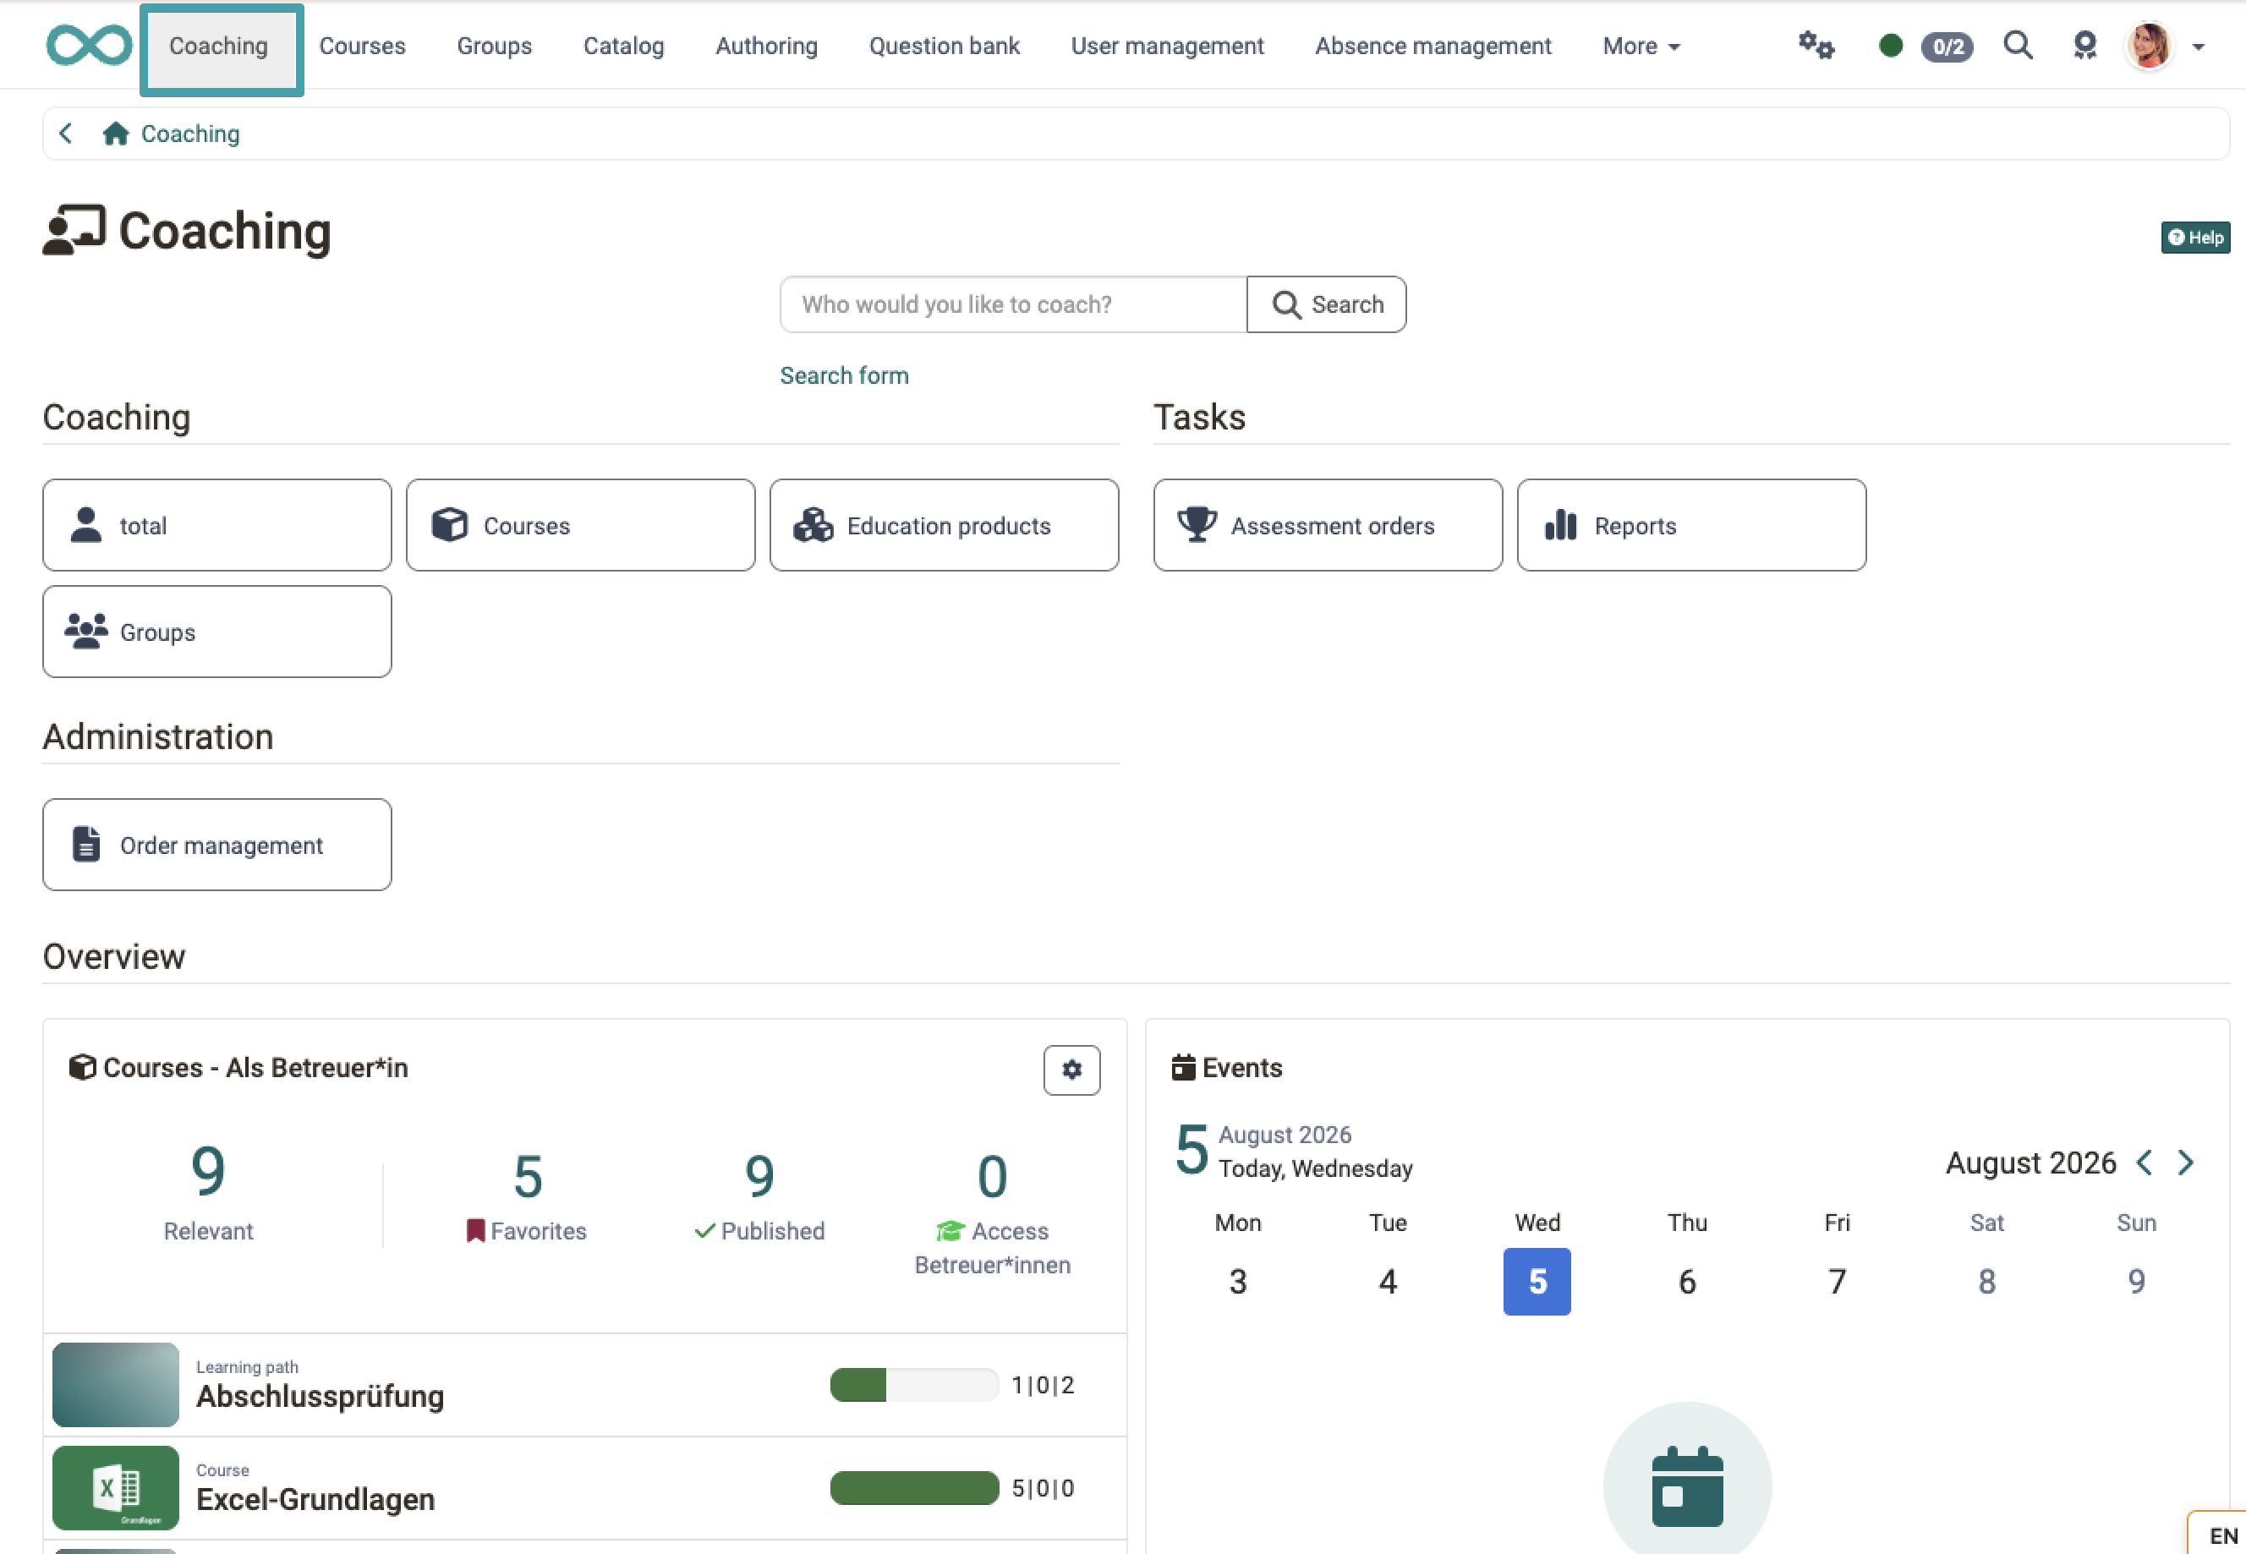
Task: Click the certificate badge icon in top bar
Action: click(x=2084, y=46)
